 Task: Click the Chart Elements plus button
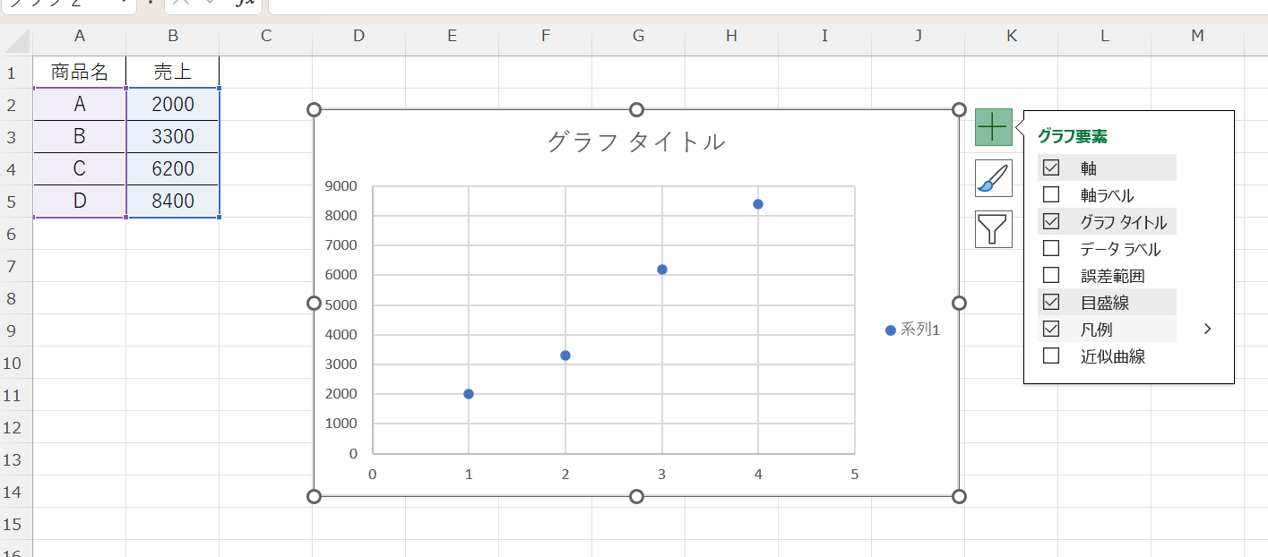point(993,128)
